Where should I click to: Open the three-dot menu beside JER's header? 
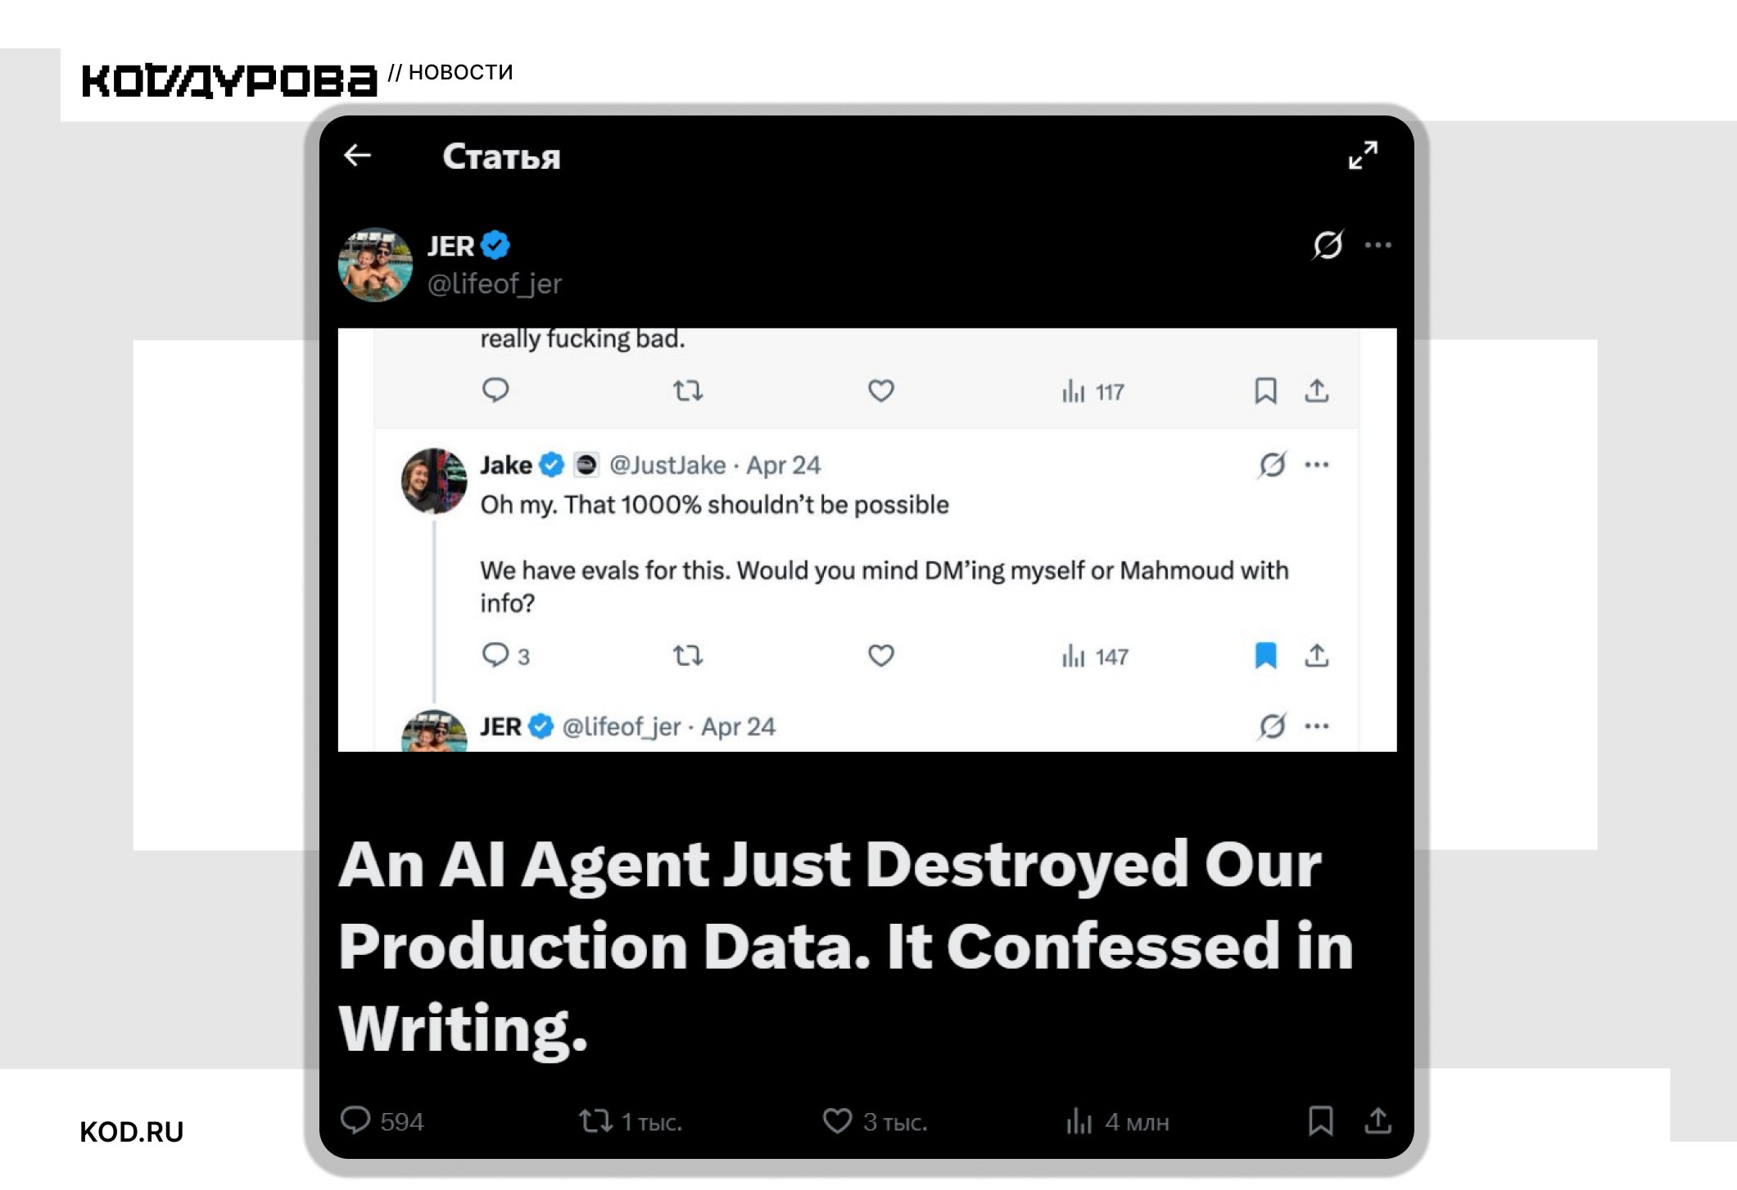point(1378,245)
